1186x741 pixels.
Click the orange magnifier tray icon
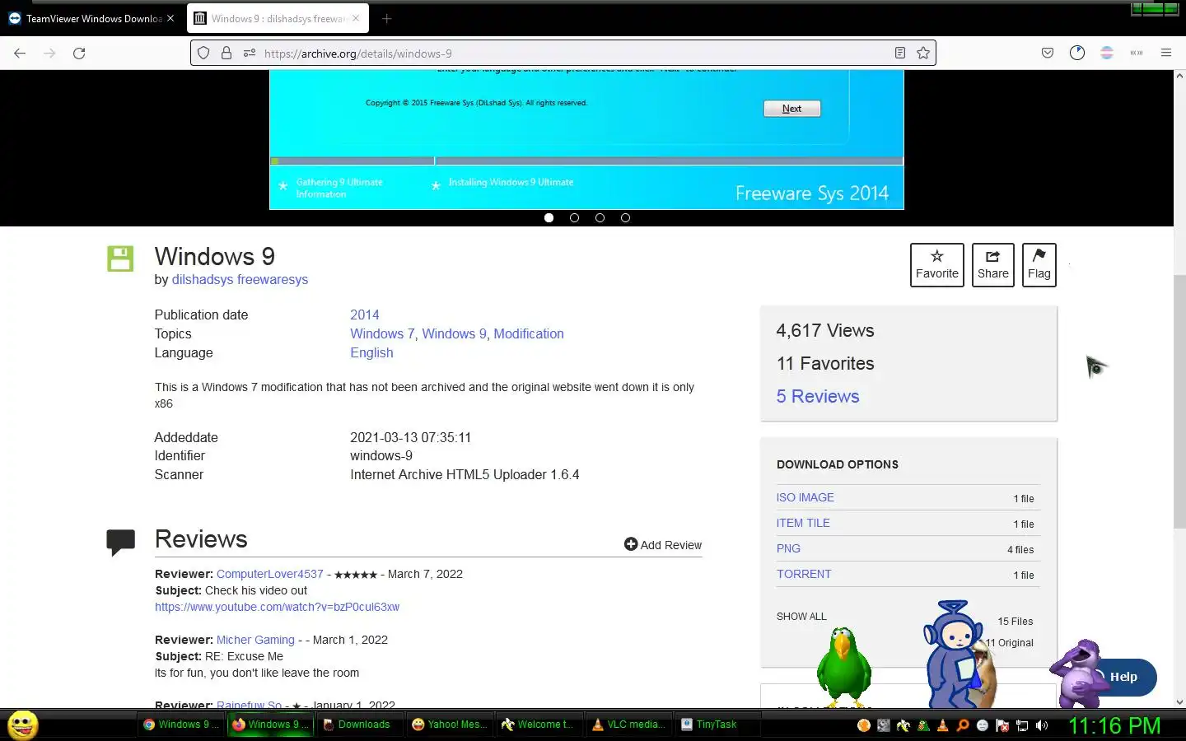point(963,725)
